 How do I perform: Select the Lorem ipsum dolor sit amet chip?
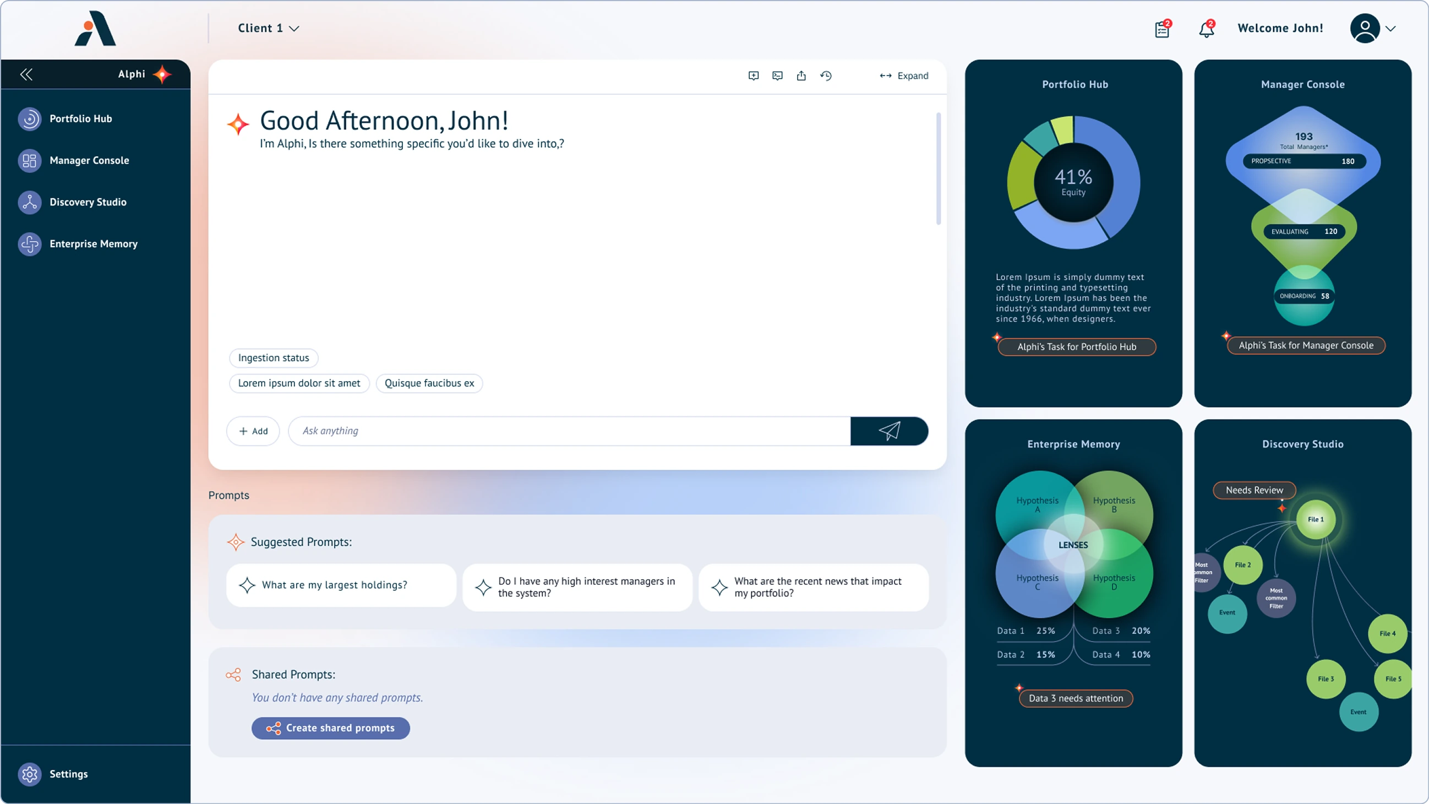click(299, 383)
